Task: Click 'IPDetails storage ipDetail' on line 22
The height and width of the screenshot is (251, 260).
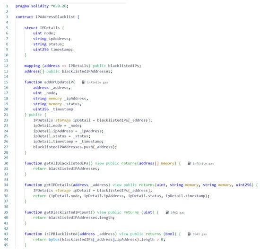Action: pos(62,120)
